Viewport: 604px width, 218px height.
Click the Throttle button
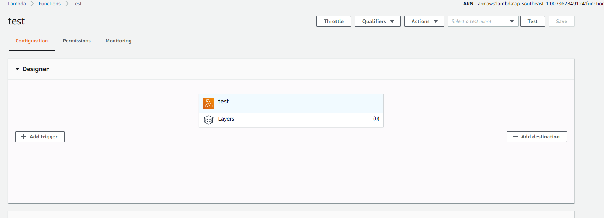334,21
